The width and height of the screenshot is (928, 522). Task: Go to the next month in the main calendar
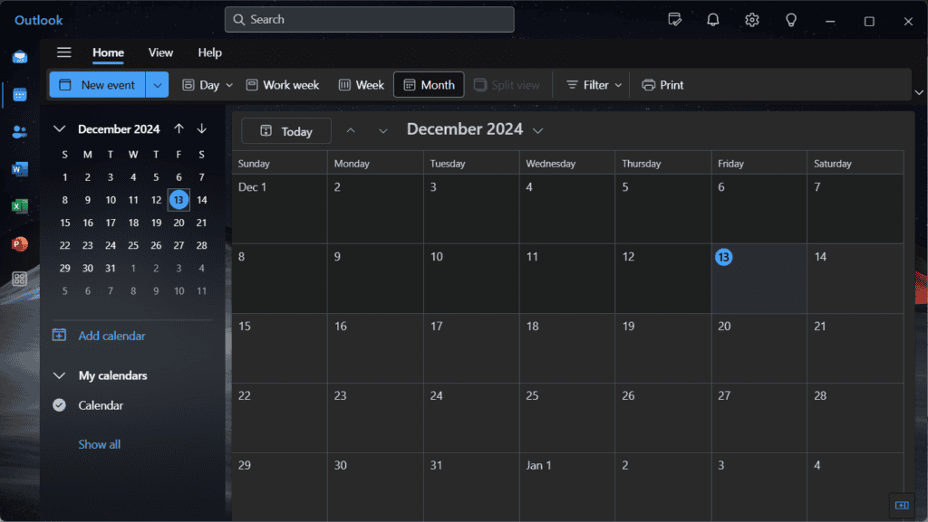tap(383, 130)
